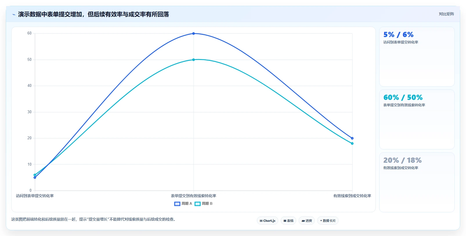Click the 访问到表单提交转化率 caption in first card

[x=401, y=42]
